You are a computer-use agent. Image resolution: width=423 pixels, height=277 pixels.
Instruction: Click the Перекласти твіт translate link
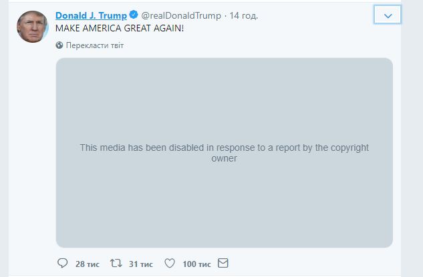(95, 45)
